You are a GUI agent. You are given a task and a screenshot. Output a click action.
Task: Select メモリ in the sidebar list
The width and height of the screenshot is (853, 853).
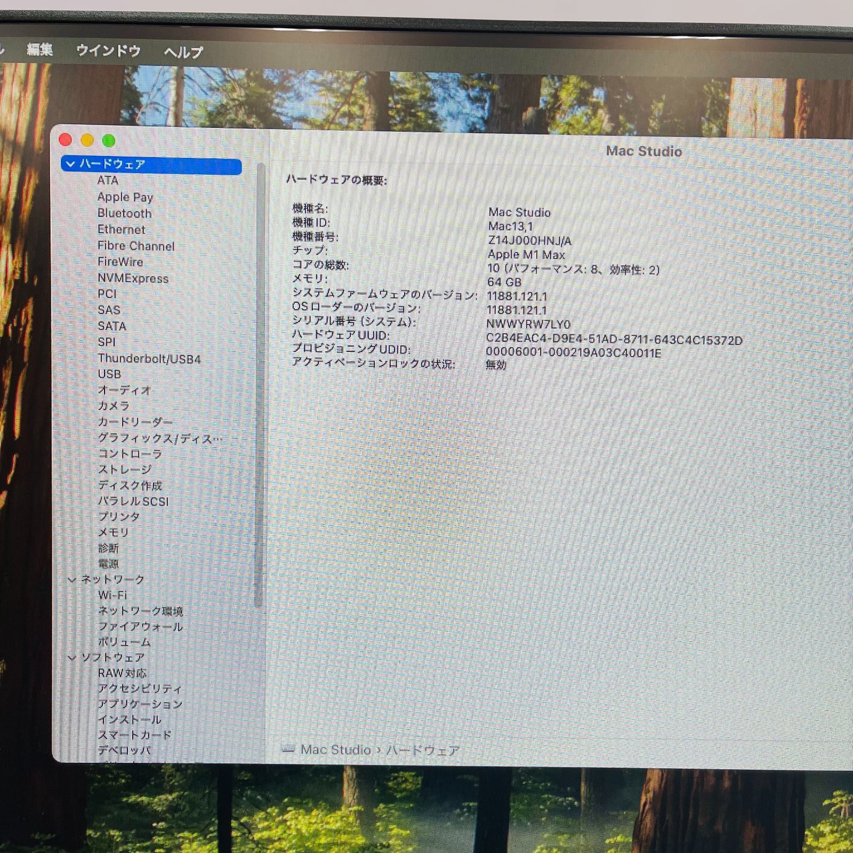(113, 532)
